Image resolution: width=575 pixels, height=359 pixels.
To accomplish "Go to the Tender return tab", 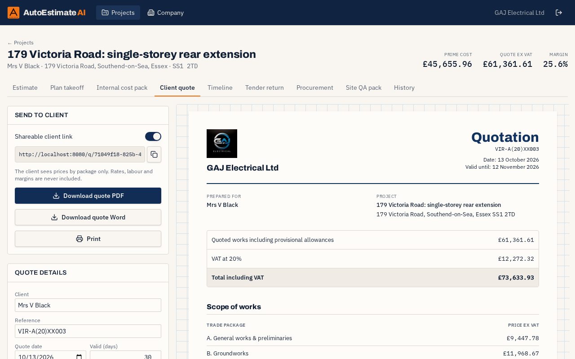I will coord(265,88).
